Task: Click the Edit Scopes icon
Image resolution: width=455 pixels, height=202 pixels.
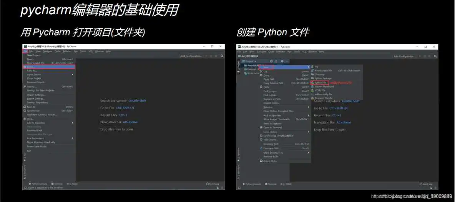Action: [x=261, y=140]
